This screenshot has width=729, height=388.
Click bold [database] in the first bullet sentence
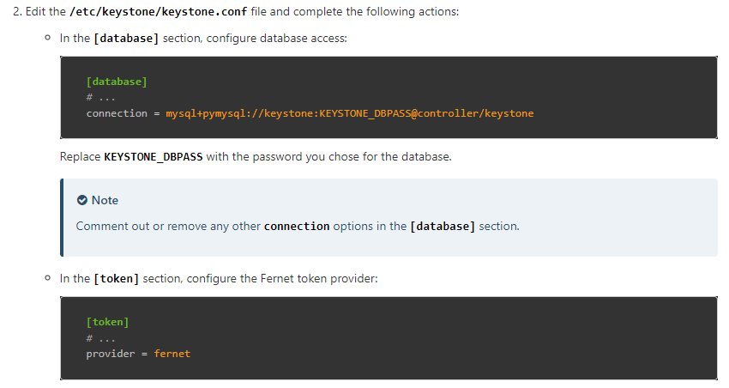tap(126, 38)
